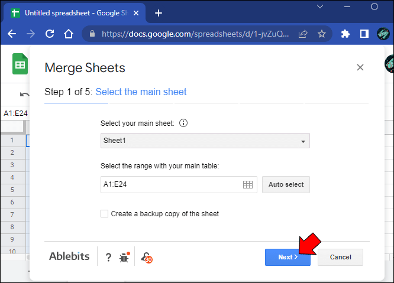The height and width of the screenshot is (283, 394).
Task: Open a new Chrome tab
Action: pos(158,13)
